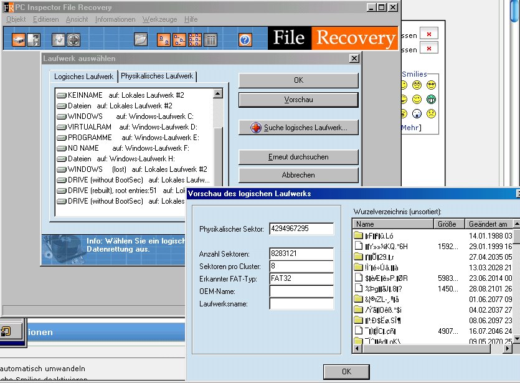Select PROGRAMME on Windows-Laufwerk E:

[x=128, y=138]
